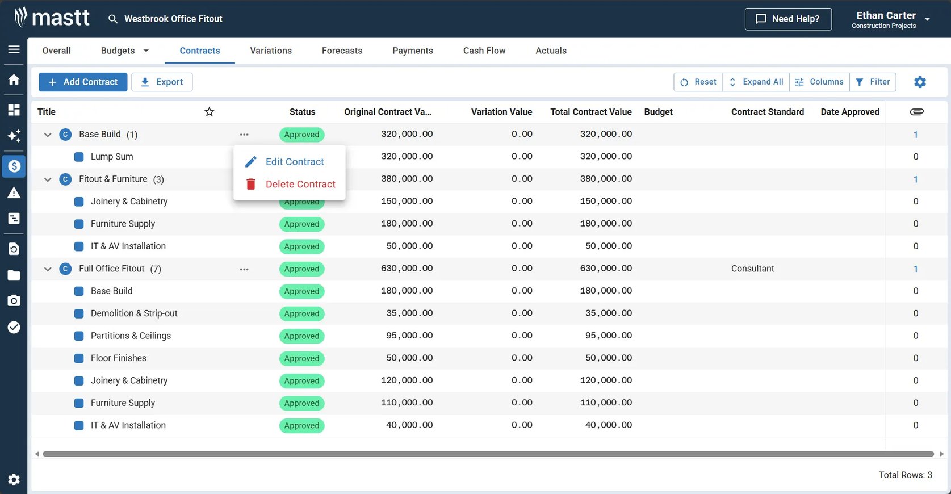
Task: Collapse the Full Office Fitout group
Action: [x=48, y=269]
